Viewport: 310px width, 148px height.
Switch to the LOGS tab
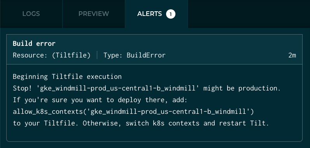pyautogui.click(x=31, y=14)
